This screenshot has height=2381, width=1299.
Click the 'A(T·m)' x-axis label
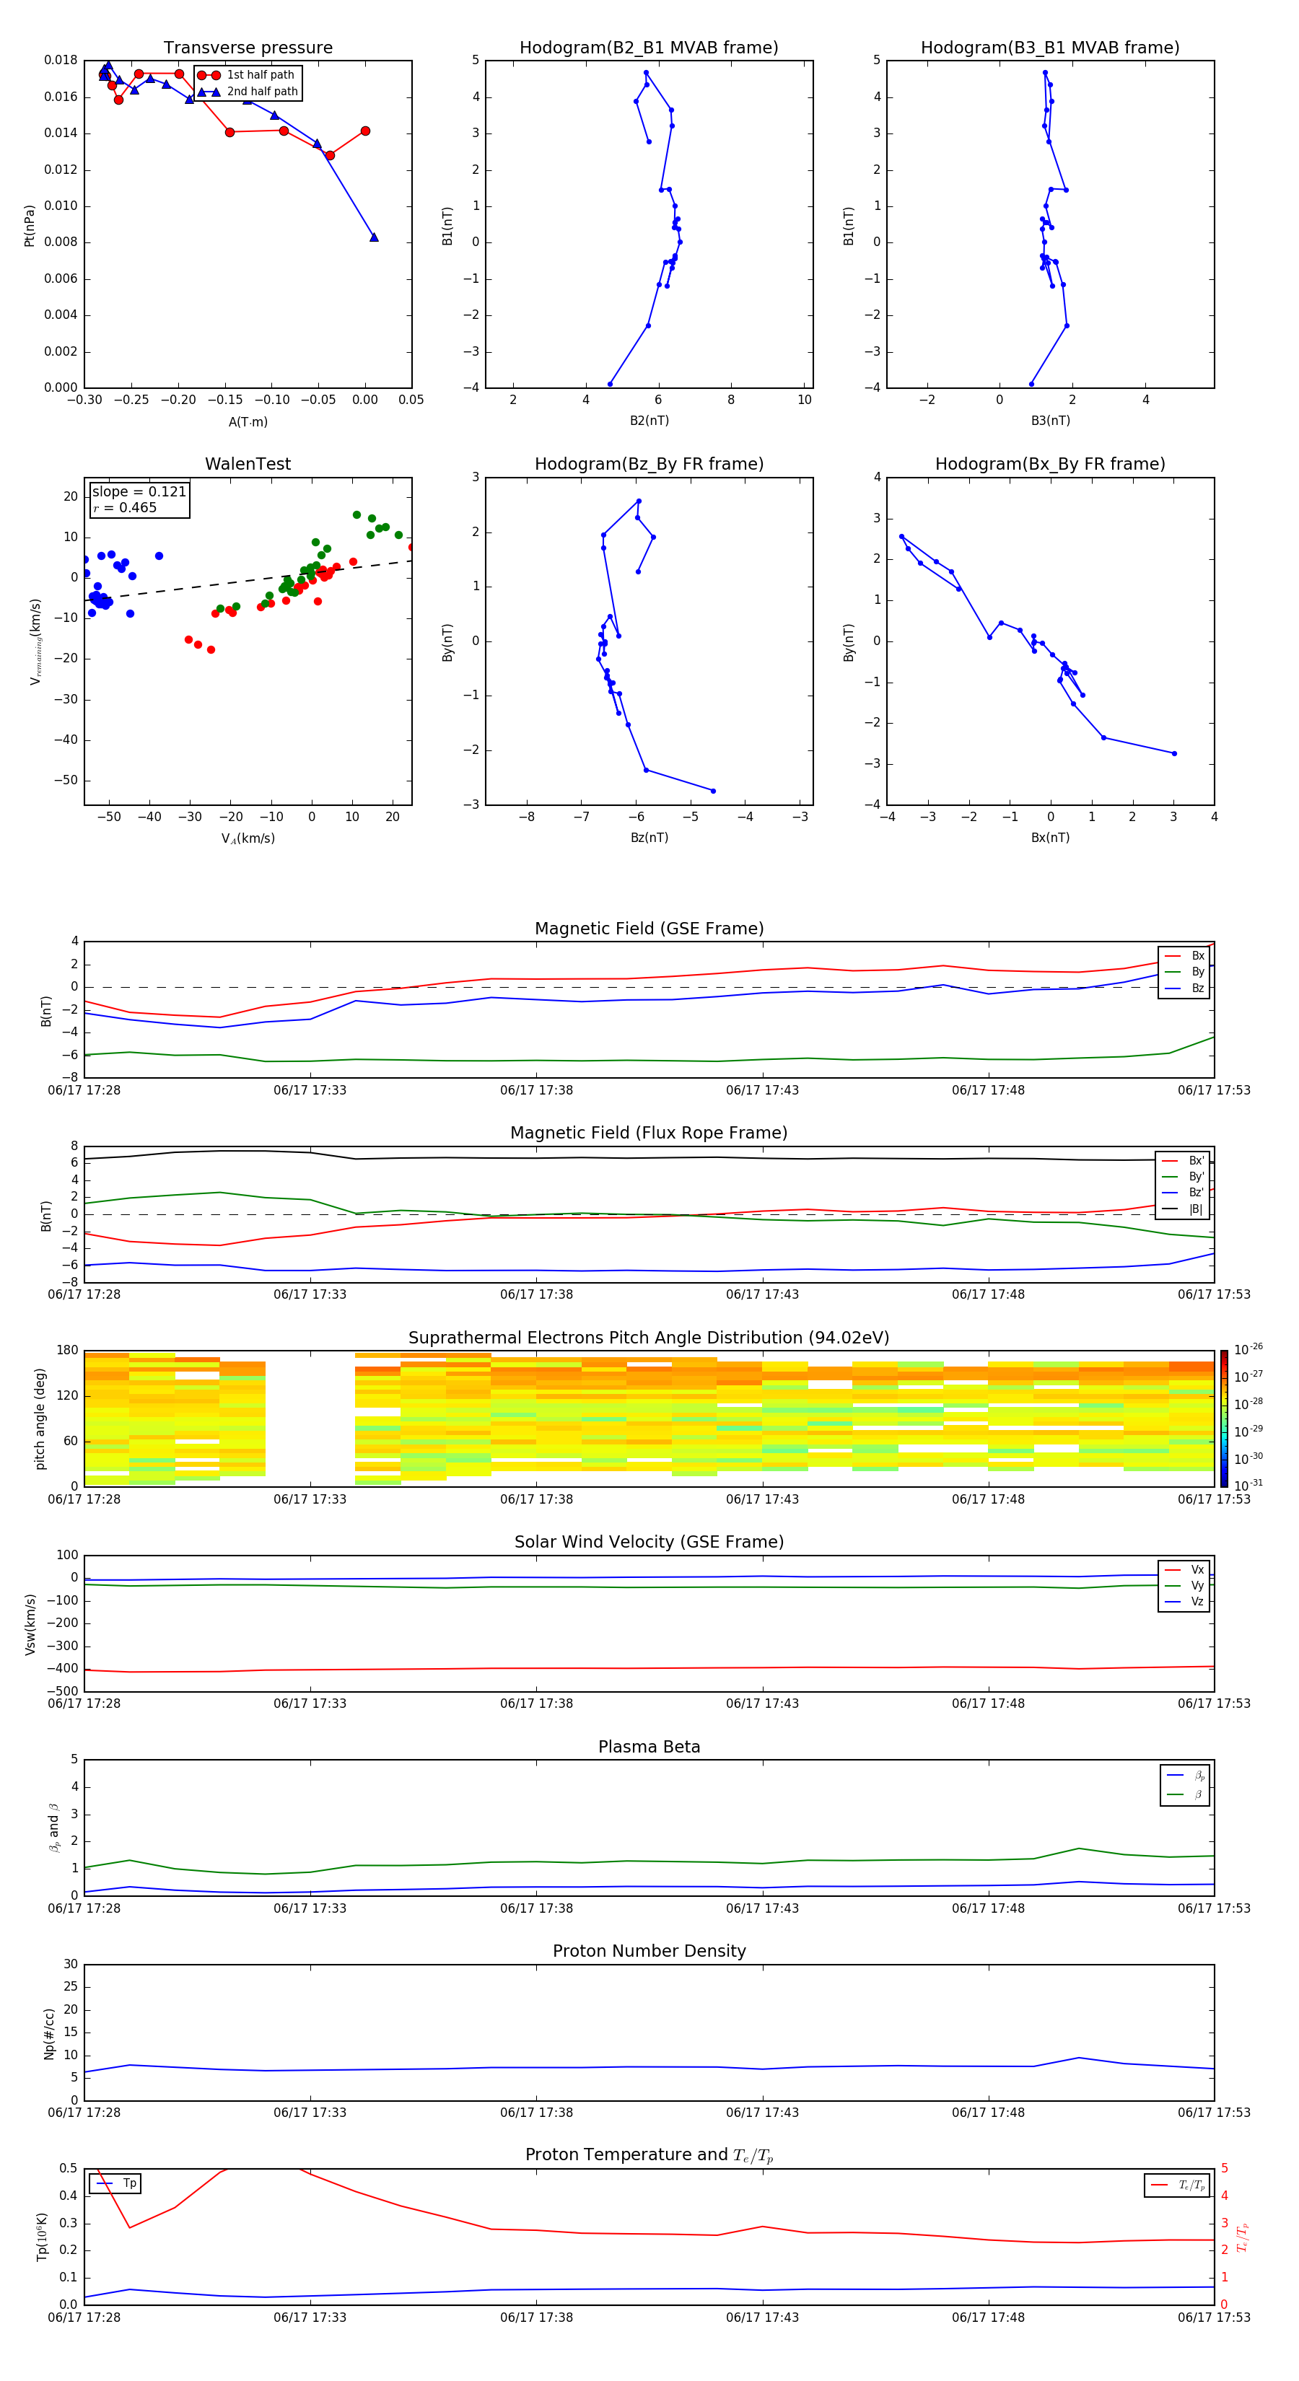point(248,422)
